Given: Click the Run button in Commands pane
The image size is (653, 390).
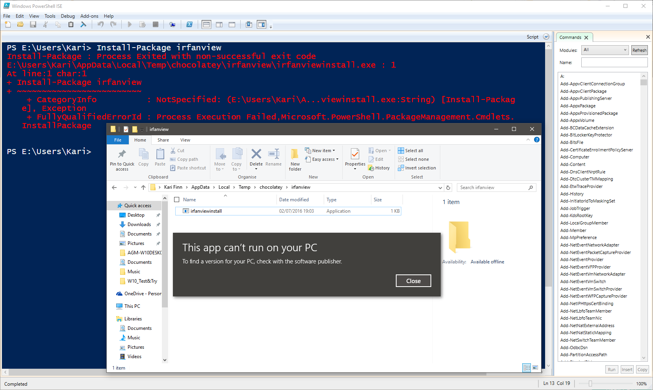Looking at the screenshot, I should (x=611, y=370).
